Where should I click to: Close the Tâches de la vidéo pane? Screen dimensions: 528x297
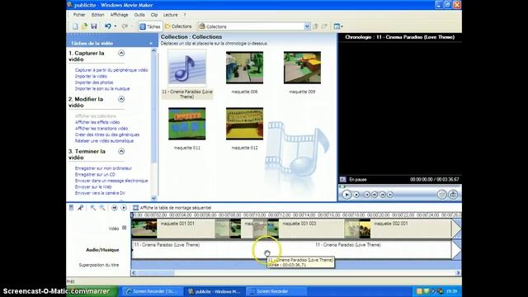(x=150, y=44)
